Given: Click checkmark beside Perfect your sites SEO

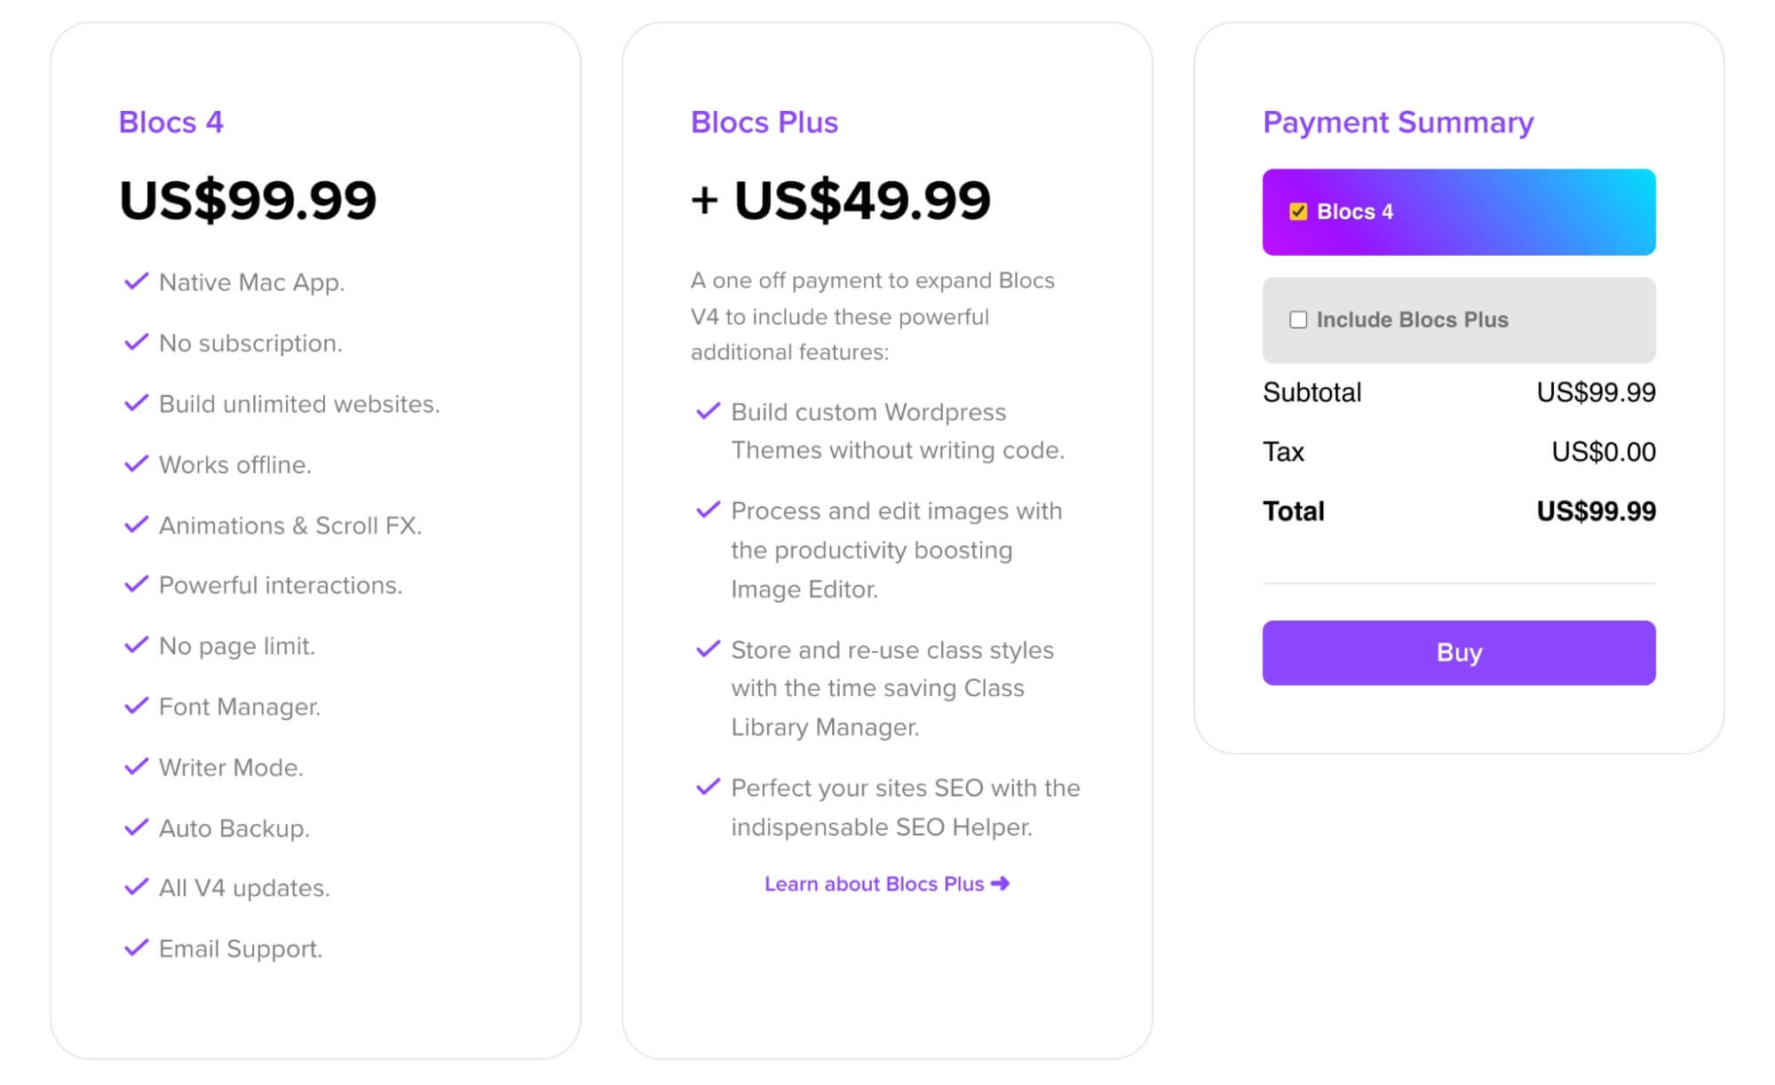Looking at the screenshot, I should (708, 787).
